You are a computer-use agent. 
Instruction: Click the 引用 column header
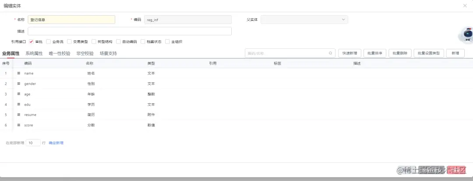(213, 63)
